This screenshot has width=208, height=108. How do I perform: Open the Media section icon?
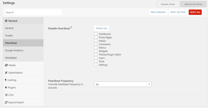pos(6,65)
